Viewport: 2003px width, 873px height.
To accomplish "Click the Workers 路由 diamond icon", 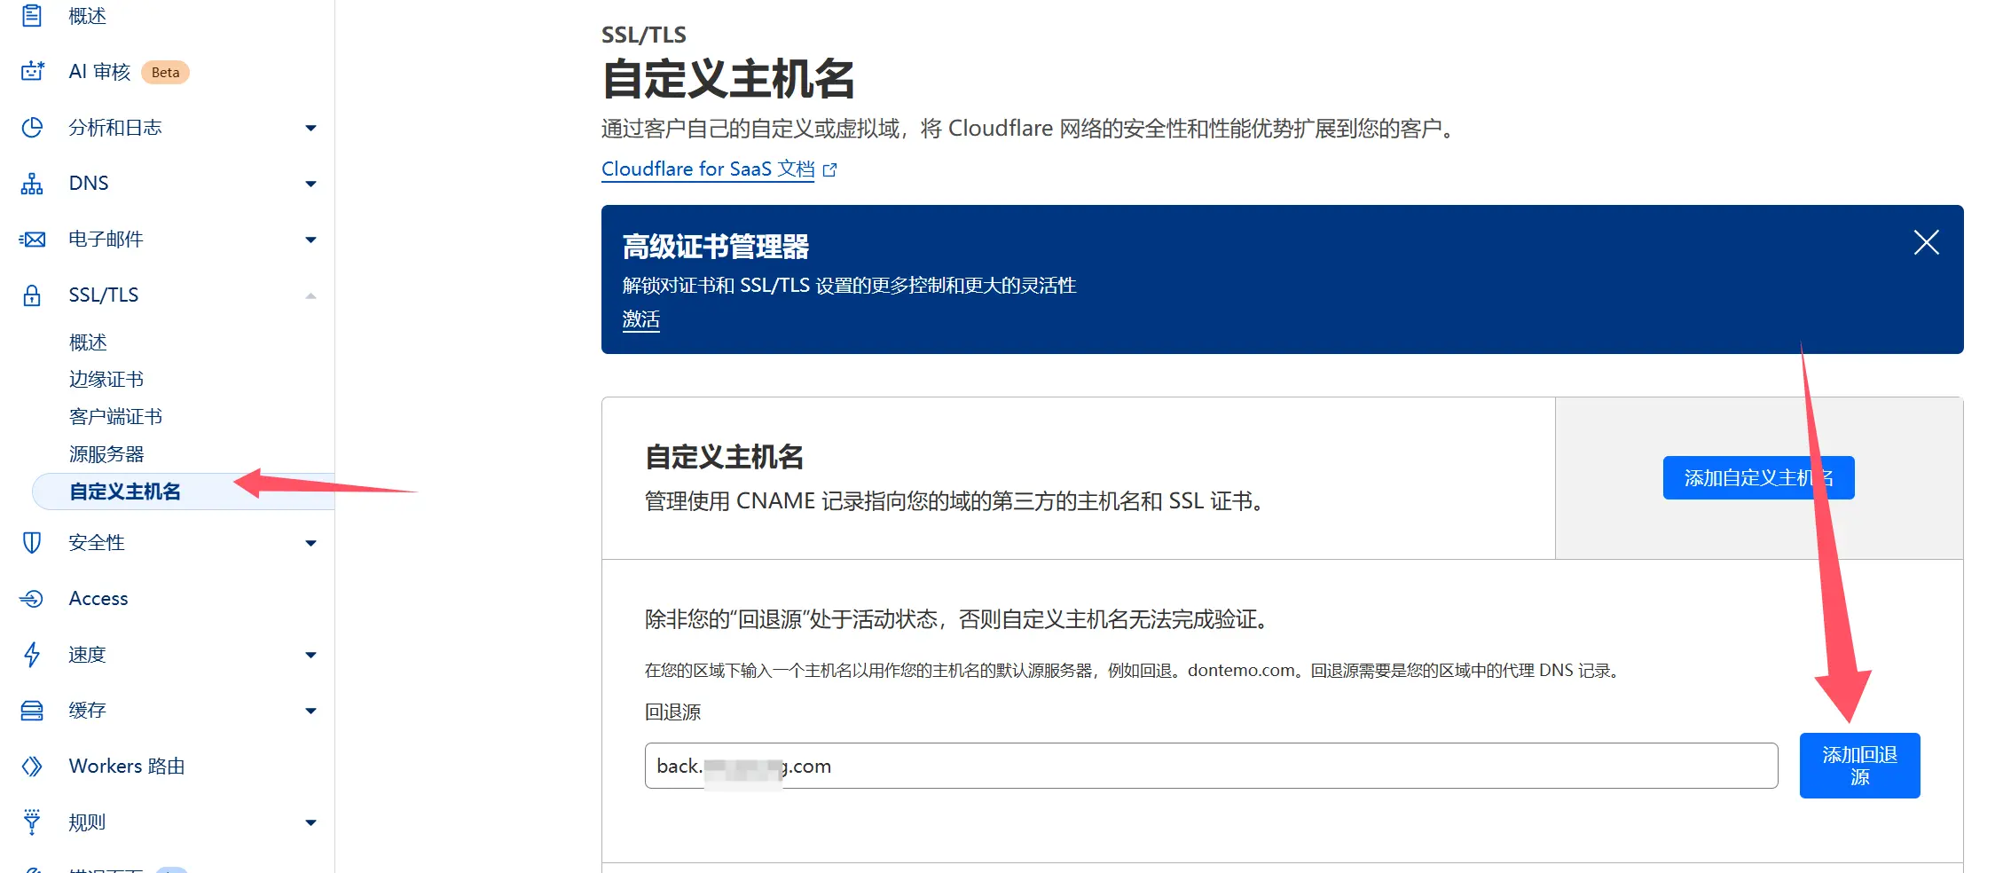I will click(x=32, y=767).
